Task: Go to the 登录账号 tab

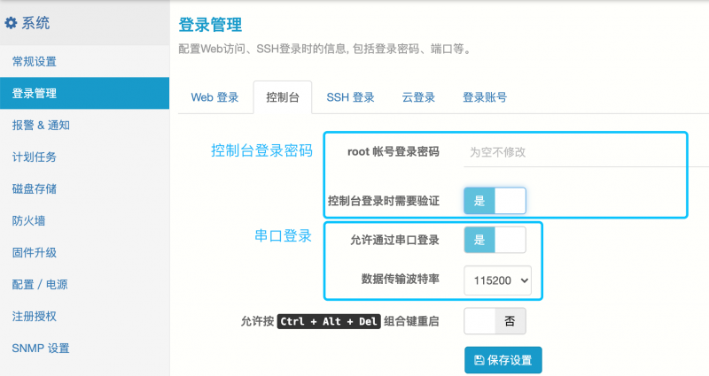Action: tap(485, 97)
